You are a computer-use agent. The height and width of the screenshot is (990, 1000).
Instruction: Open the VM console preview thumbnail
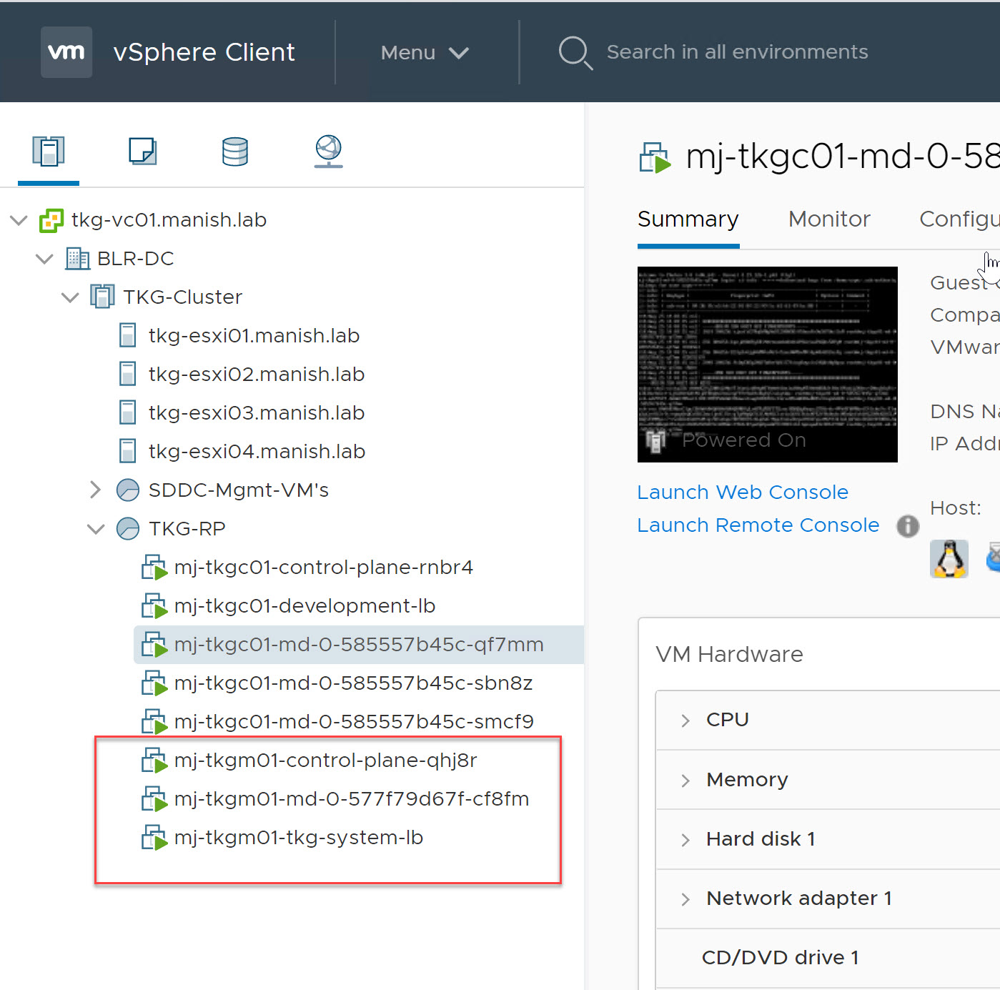tap(767, 364)
